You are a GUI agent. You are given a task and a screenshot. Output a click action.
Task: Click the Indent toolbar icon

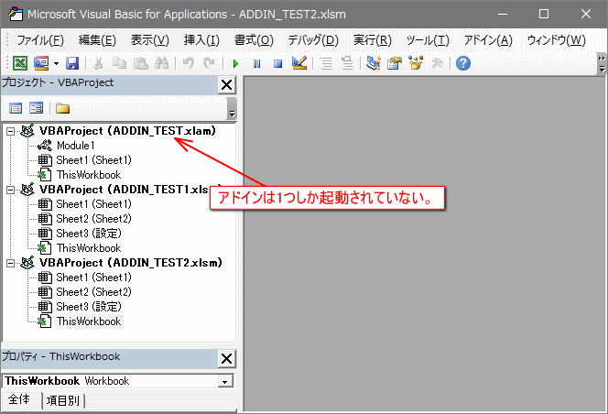tap(326, 63)
